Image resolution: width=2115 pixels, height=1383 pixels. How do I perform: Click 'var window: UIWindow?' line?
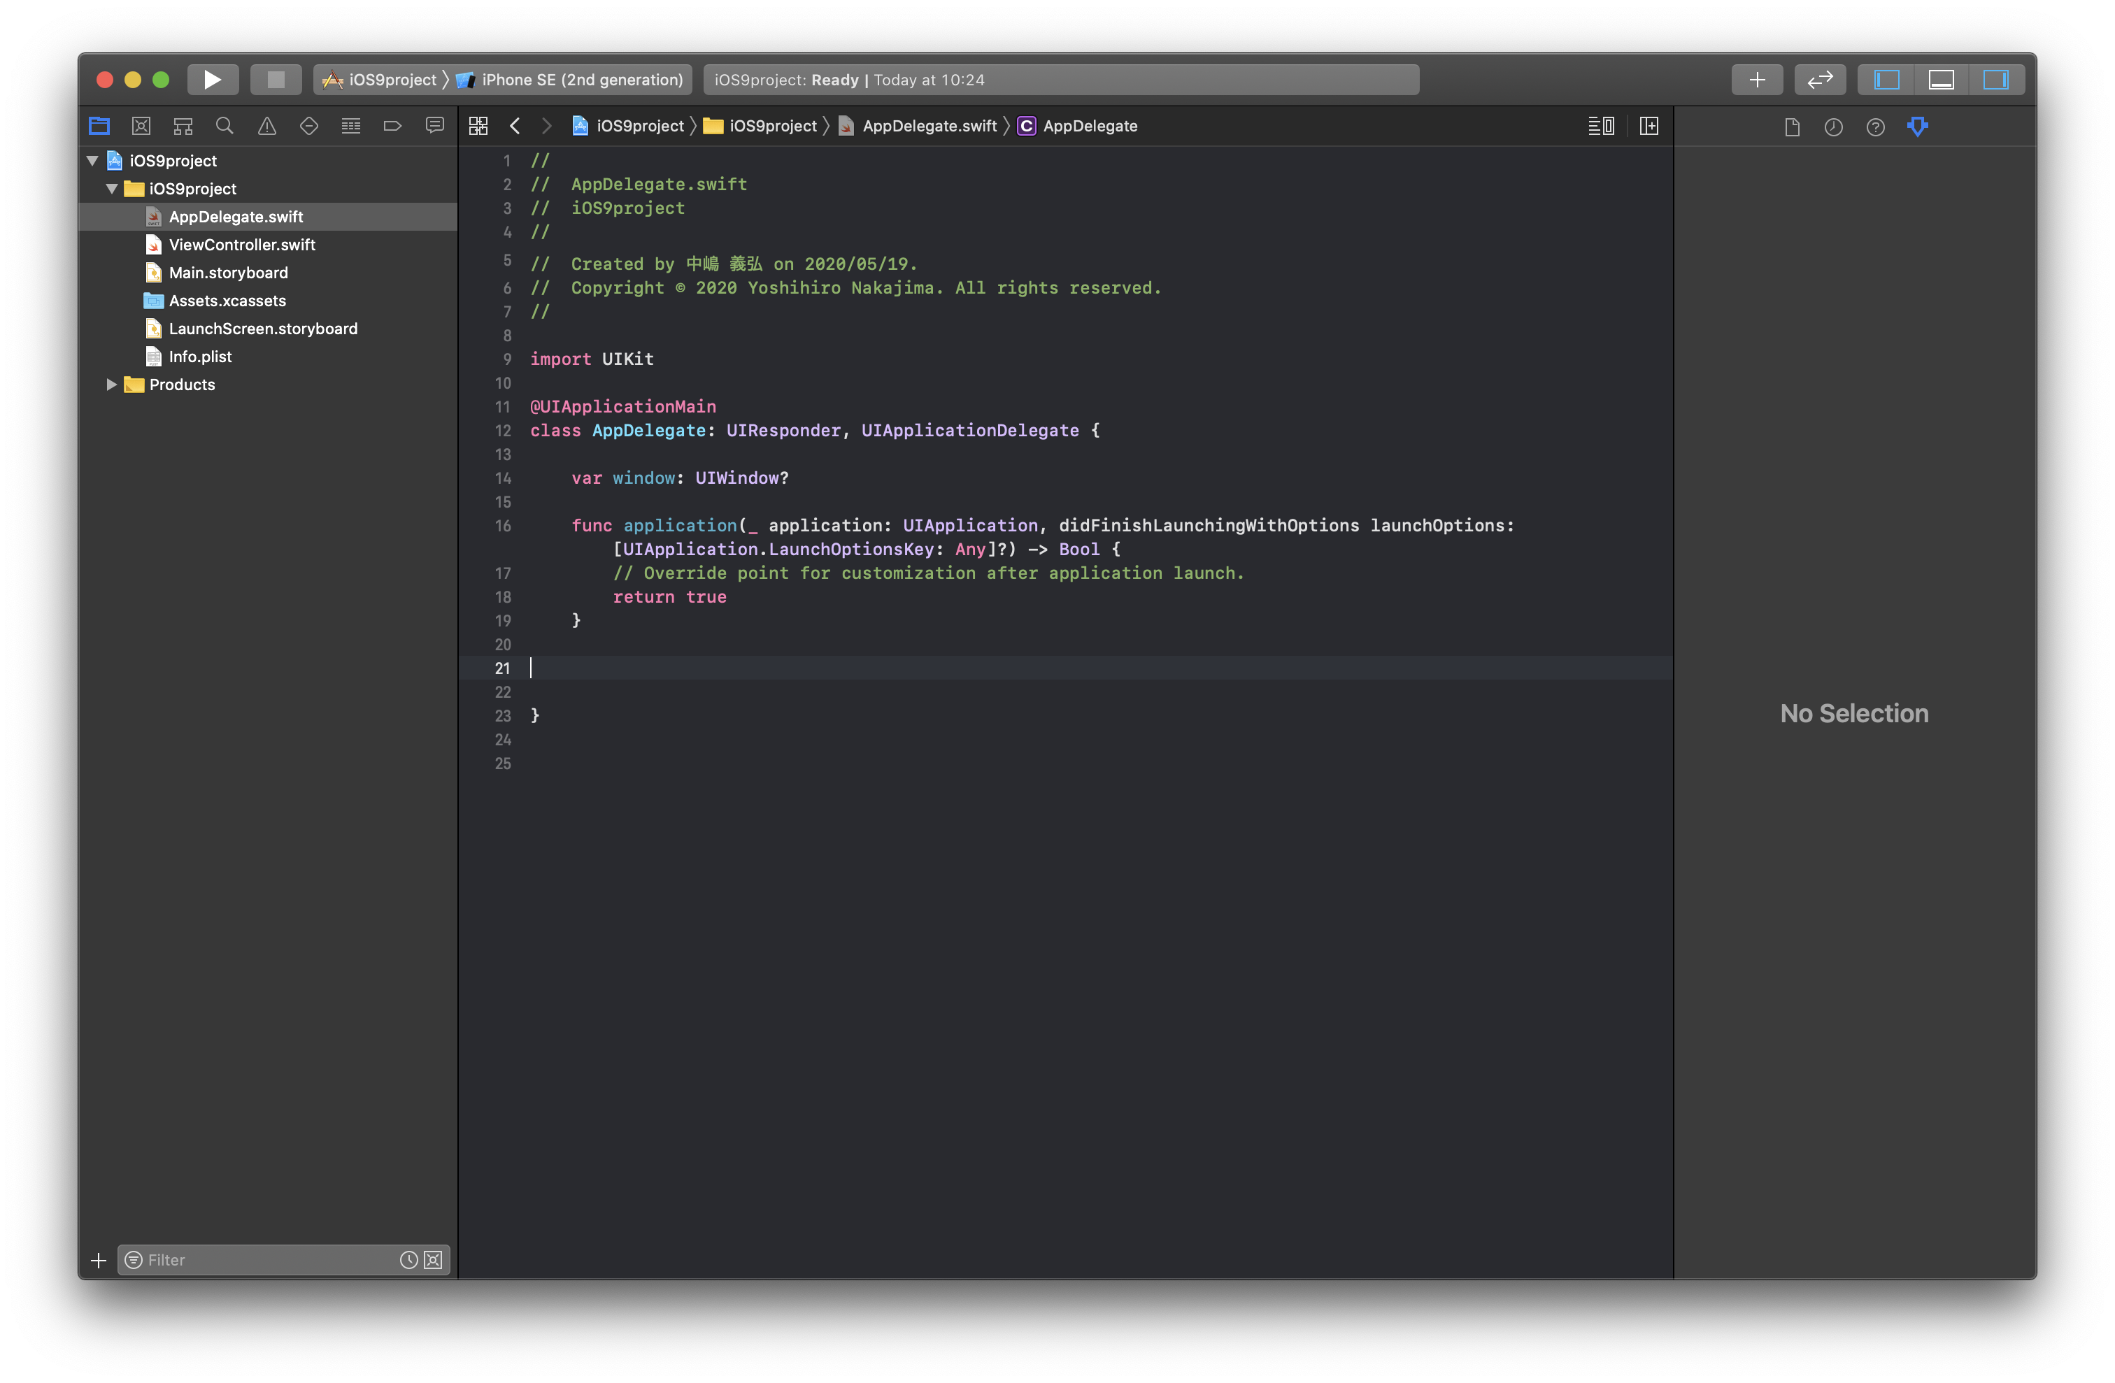coord(680,478)
